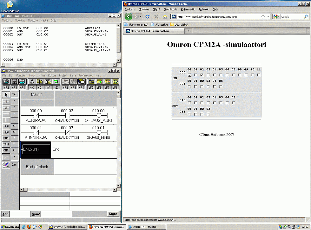Reload the page in Firefox
The height and width of the screenshot is (230, 311).
coord(147,16)
